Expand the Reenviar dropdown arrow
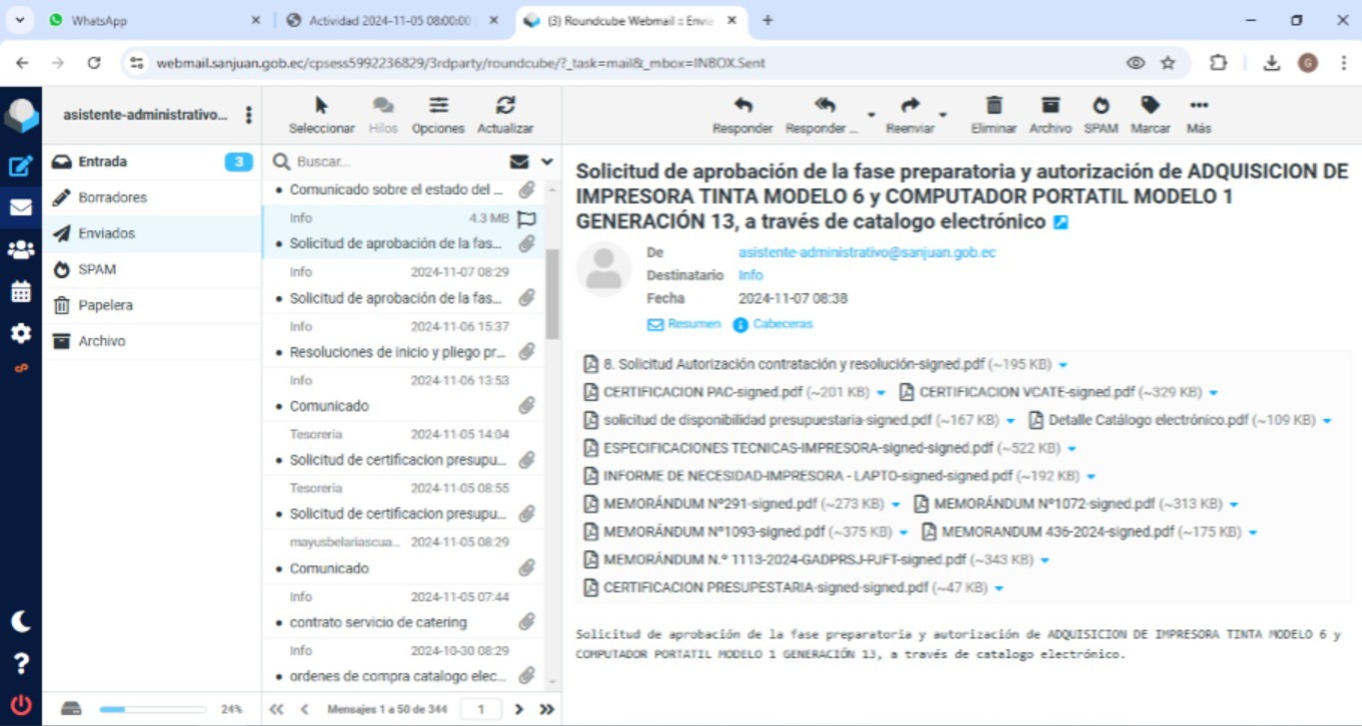 pyautogui.click(x=943, y=115)
